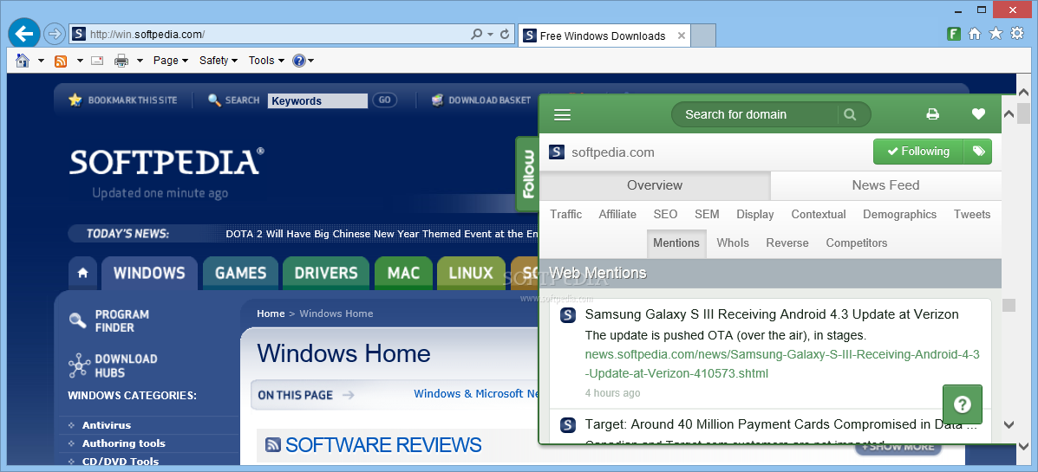This screenshot has width=1038, height=472.
Task: Open the IE settings gear icon
Action: 1017,34
